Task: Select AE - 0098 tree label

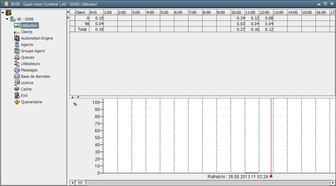Action: (25, 19)
